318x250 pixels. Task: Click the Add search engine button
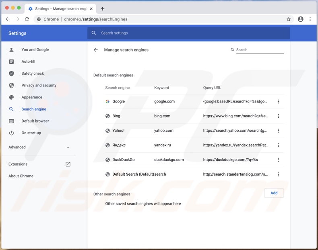point(274,193)
